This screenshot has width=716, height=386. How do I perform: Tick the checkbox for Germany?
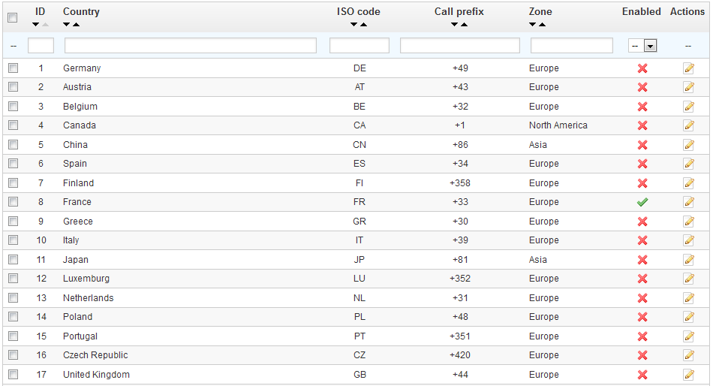click(14, 68)
